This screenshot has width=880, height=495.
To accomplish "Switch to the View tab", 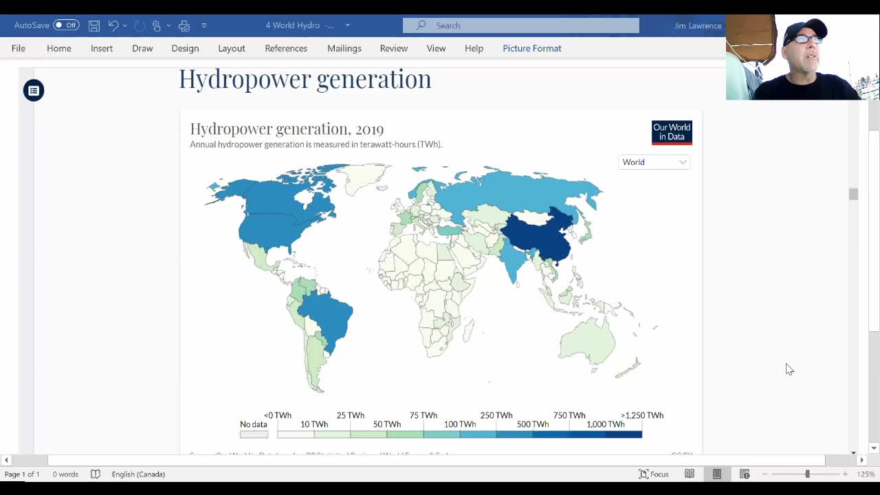I will click(436, 48).
